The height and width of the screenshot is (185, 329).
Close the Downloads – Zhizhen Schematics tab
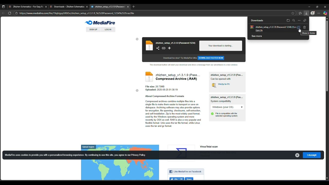[x=87, y=7]
